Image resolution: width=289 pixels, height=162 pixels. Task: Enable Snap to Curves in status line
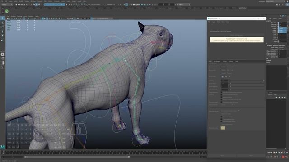(77, 4)
